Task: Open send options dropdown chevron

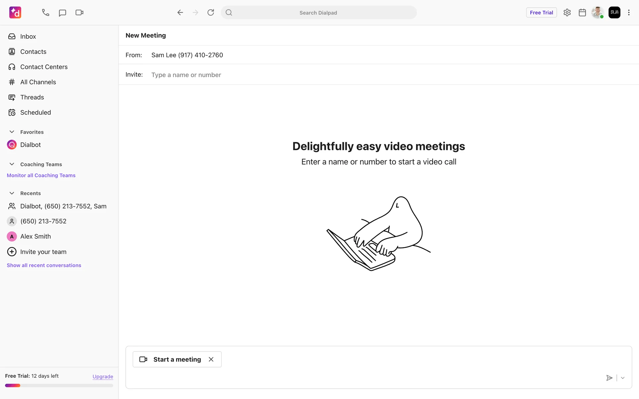Action: (623, 378)
